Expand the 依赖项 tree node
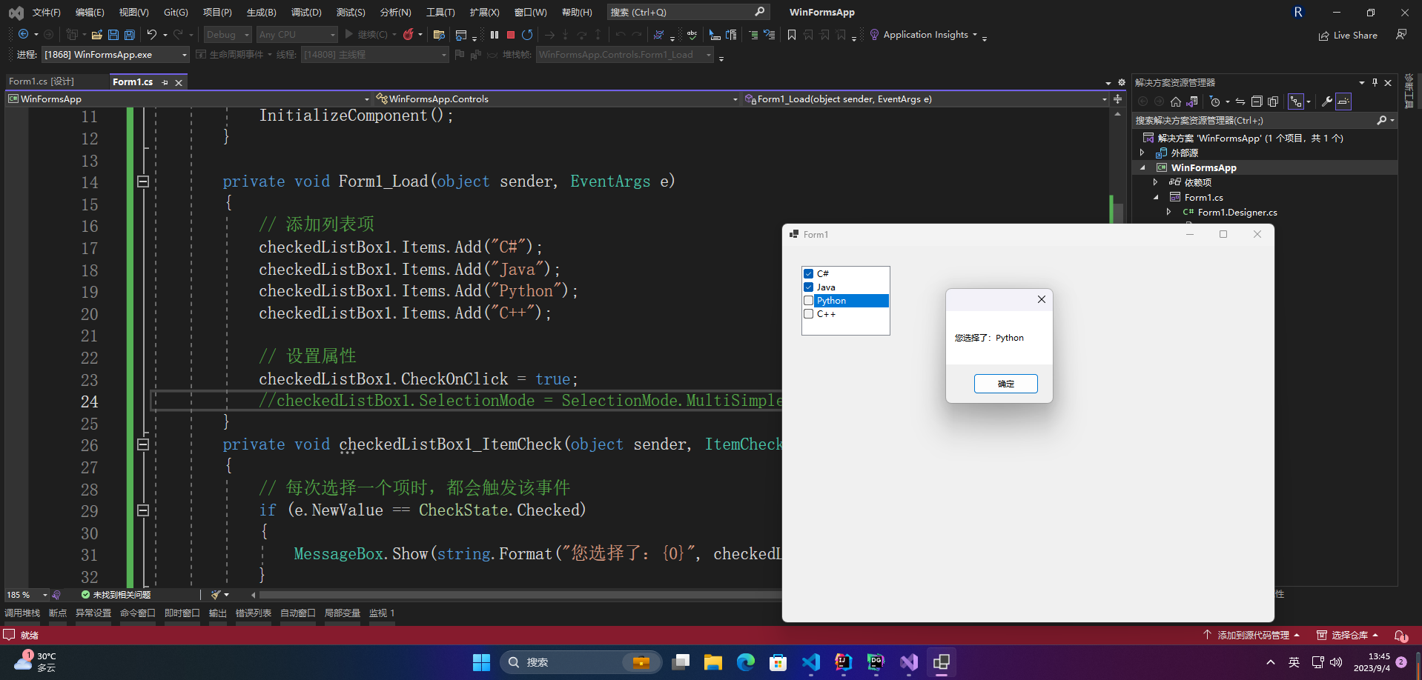This screenshot has height=680, width=1422. tap(1155, 182)
